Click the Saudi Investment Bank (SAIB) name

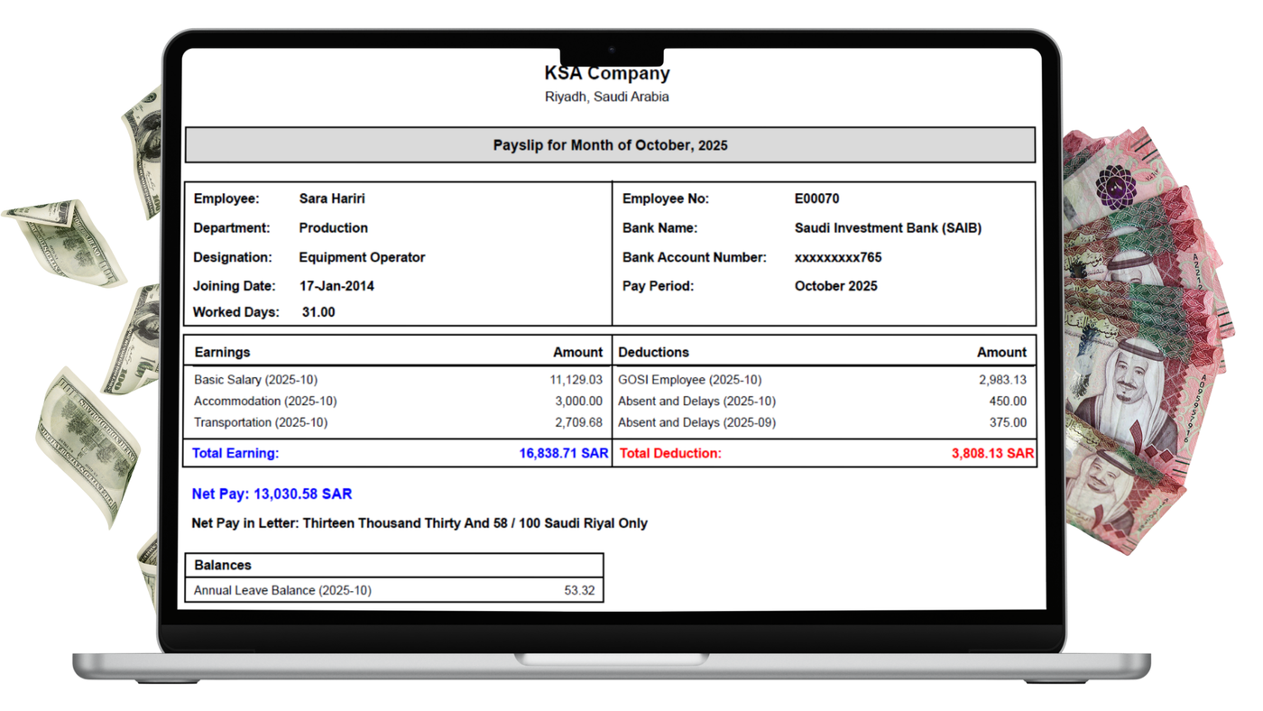coord(888,227)
